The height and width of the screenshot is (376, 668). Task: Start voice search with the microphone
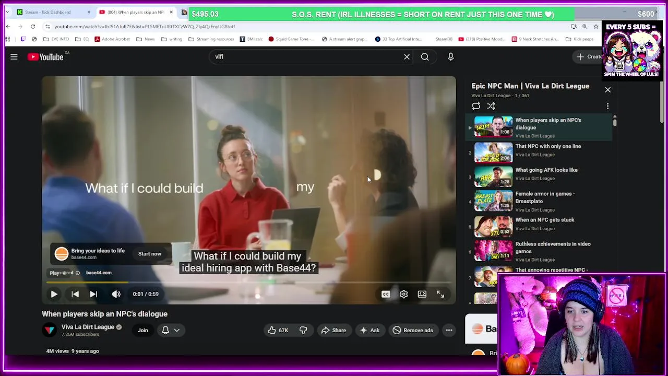[451, 57]
